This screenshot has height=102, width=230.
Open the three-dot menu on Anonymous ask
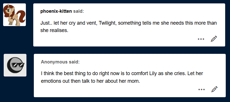[x=201, y=90]
